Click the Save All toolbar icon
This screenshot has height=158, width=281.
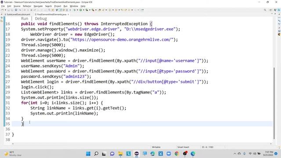pos(12,10)
